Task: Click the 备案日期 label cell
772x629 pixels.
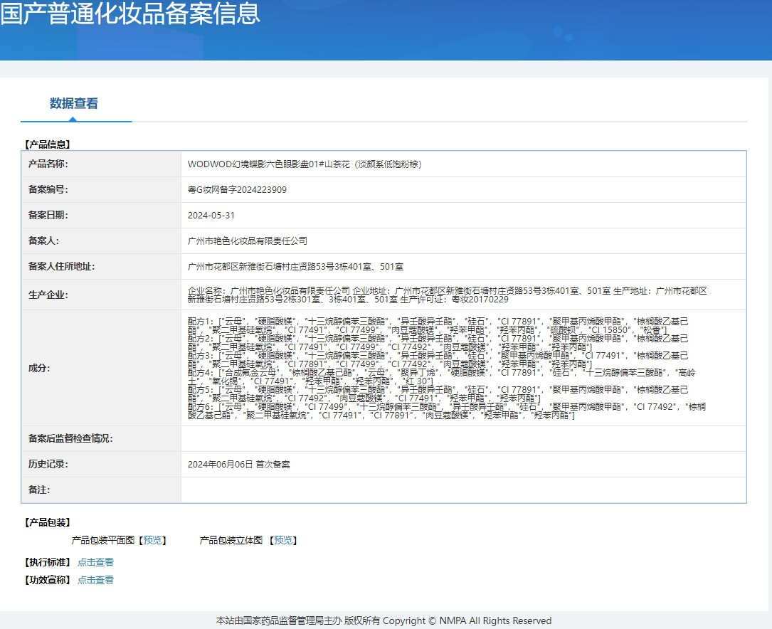Action: pos(101,215)
